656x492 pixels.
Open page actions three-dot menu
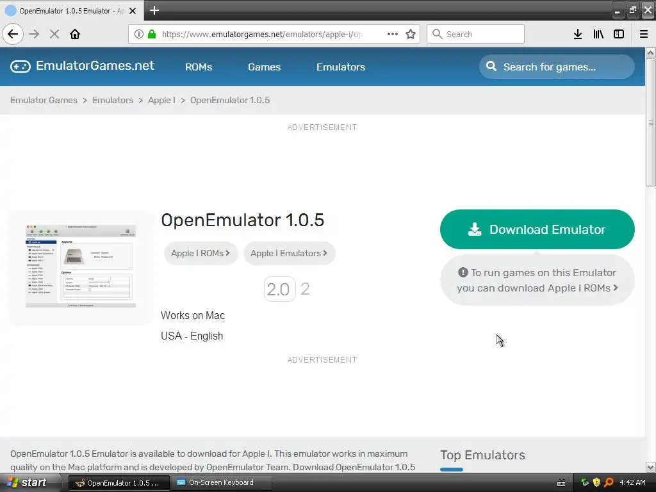pos(393,34)
